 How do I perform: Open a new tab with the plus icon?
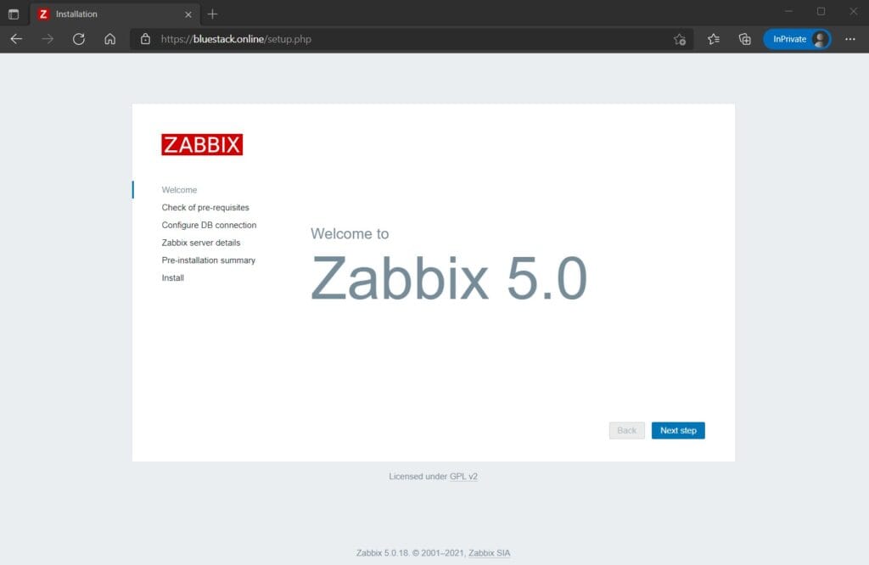pos(212,14)
